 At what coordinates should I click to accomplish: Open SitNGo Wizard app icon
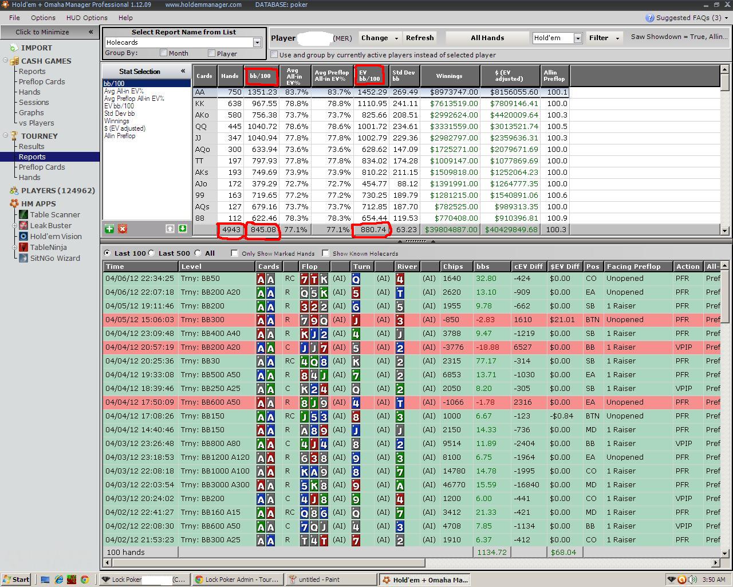coord(23,258)
